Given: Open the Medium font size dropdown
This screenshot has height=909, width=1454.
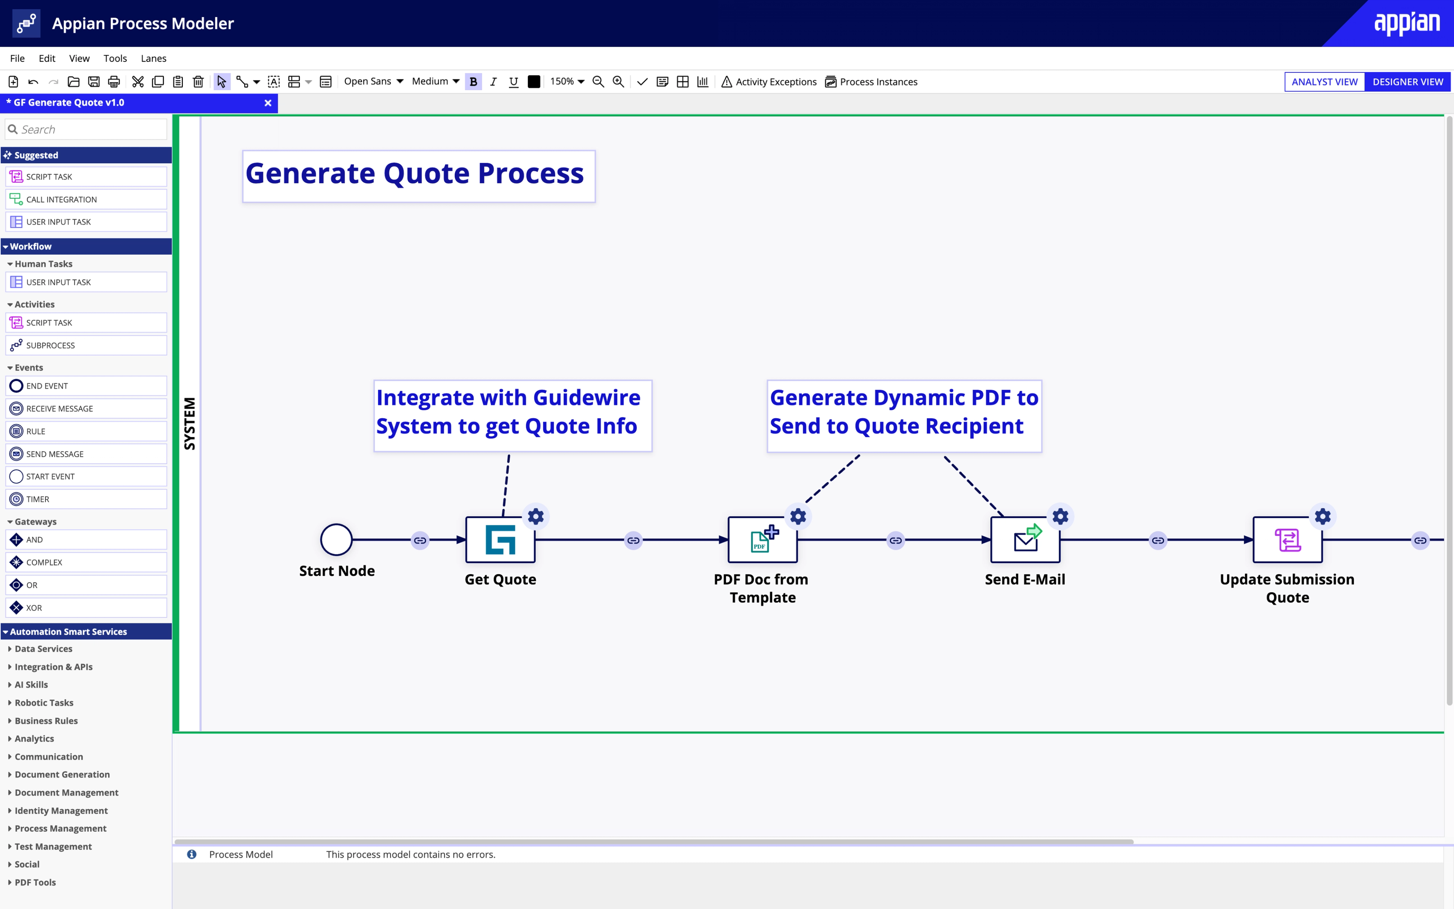Looking at the screenshot, I should (x=435, y=81).
